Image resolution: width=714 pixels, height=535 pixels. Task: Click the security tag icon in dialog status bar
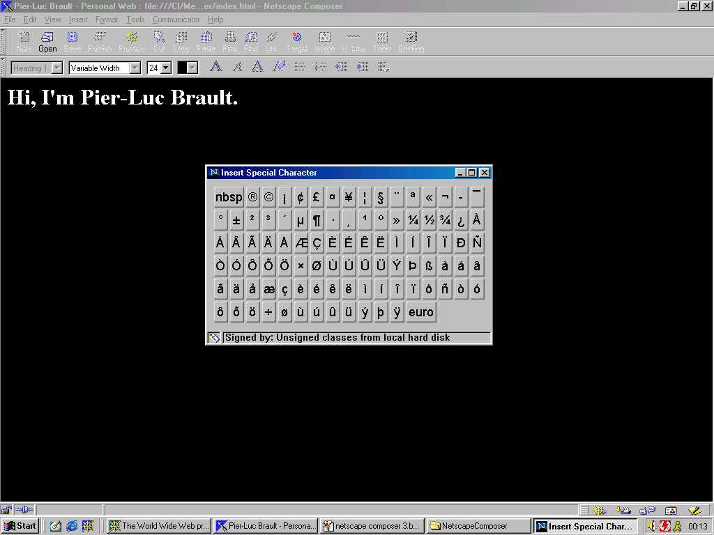pyautogui.click(x=214, y=338)
